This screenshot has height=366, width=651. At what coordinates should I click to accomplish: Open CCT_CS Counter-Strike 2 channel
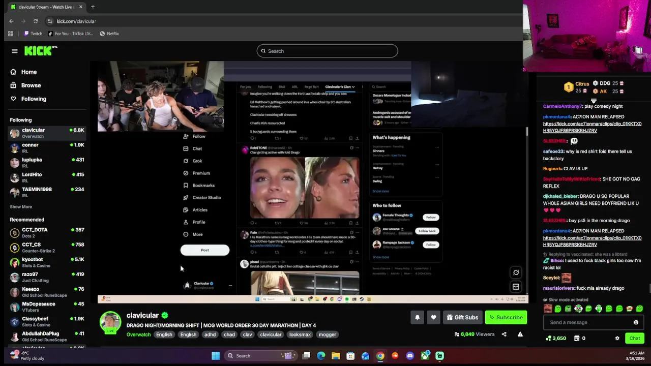pos(47,248)
